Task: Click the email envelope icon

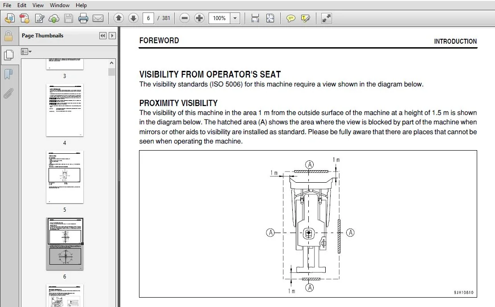Action: coord(98,18)
